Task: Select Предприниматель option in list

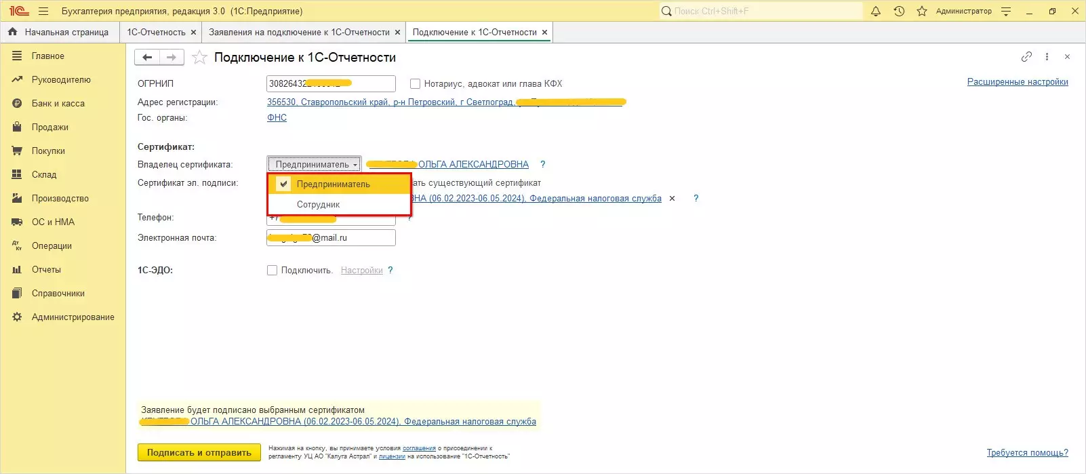Action: point(340,184)
